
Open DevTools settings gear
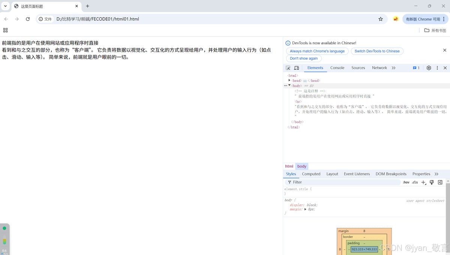click(x=429, y=68)
